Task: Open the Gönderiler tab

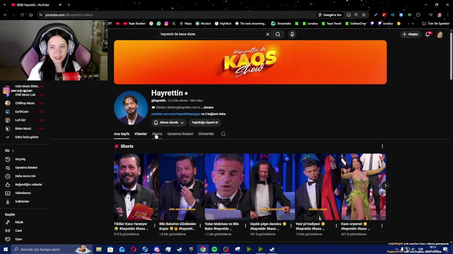Action: pyautogui.click(x=206, y=134)
